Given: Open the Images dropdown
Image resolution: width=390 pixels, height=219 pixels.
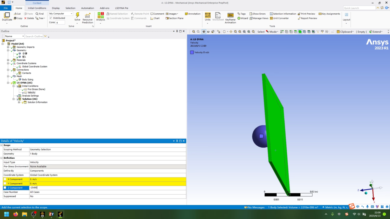Looking at the screenshot, I should coord(172,14).
